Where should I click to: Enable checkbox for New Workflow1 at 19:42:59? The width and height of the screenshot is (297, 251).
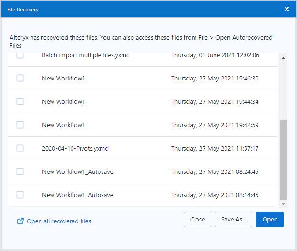[20, 125]
